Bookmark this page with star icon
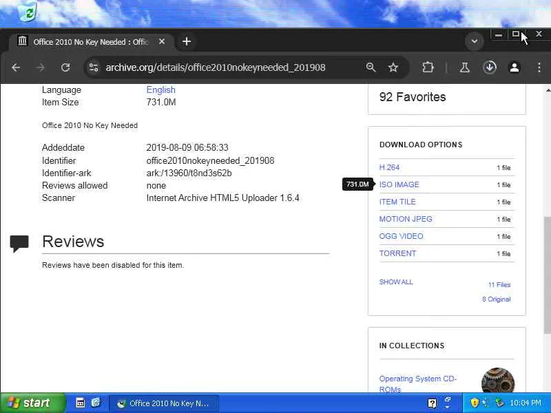 point(393,67)
